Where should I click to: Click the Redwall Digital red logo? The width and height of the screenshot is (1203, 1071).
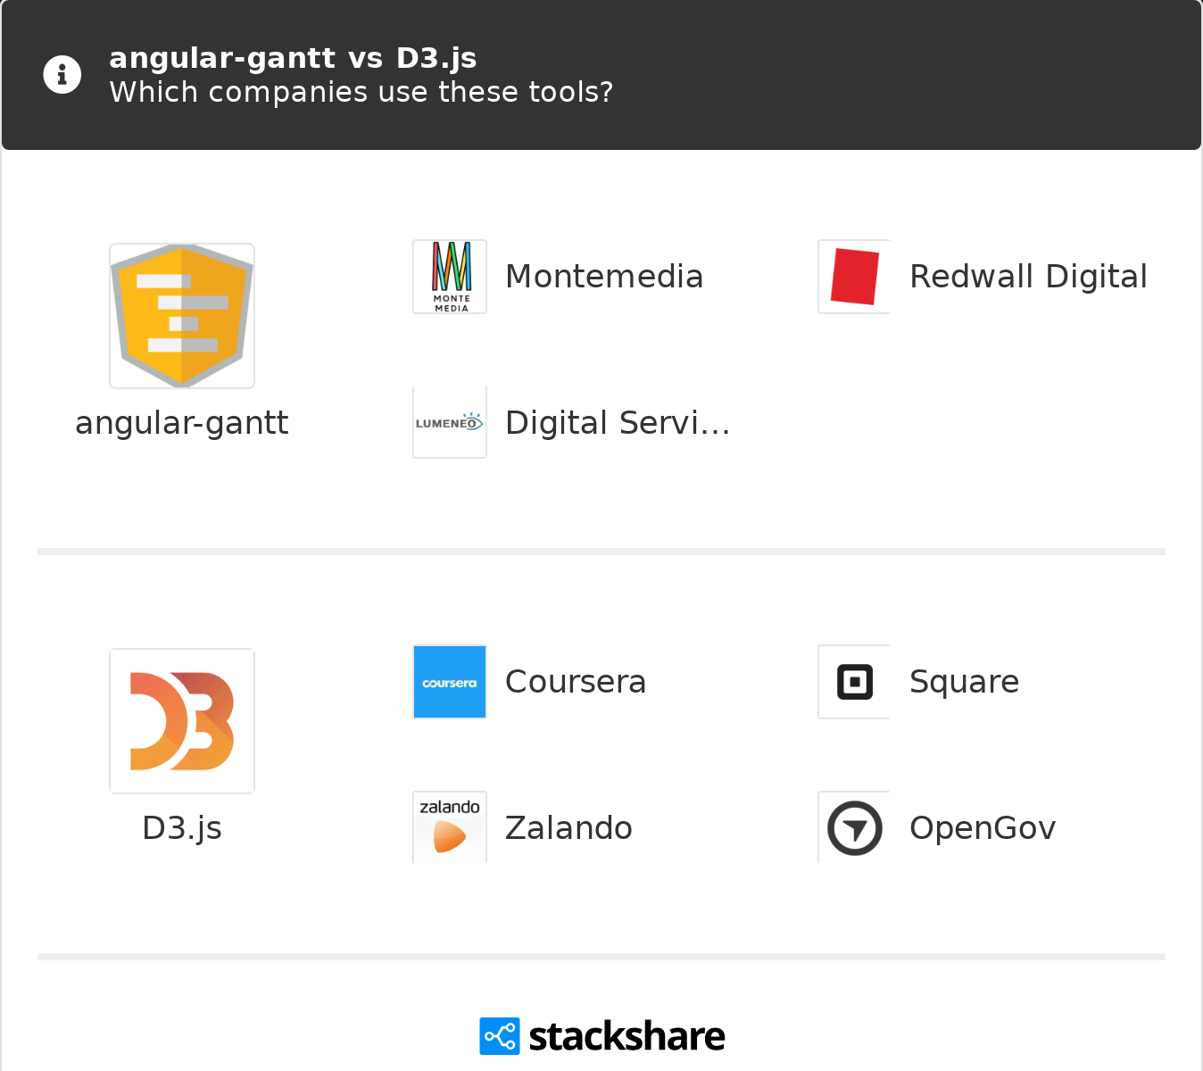855,277
